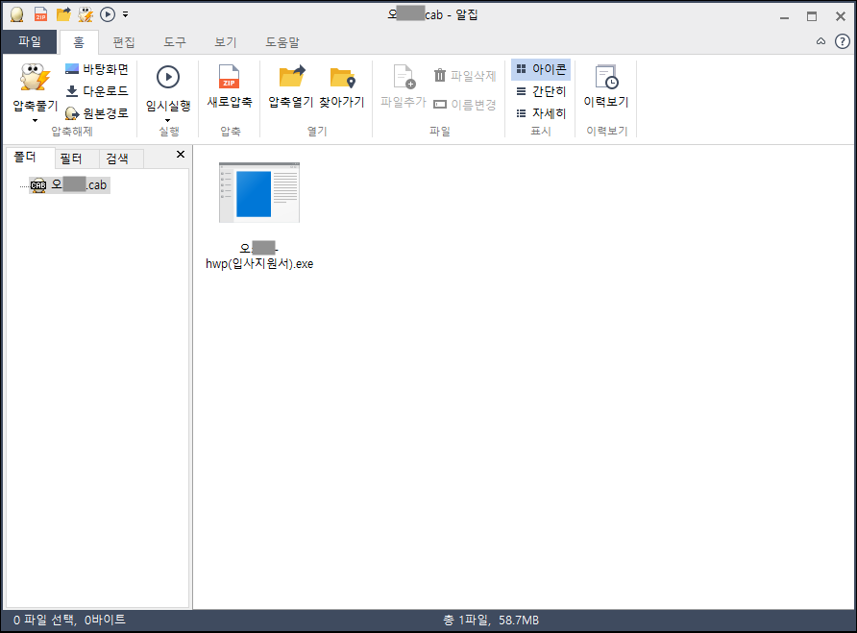Screen dimensions: 857x633
Task: Click the 임시실행 play icon
Action: click(x=168, y=77)
